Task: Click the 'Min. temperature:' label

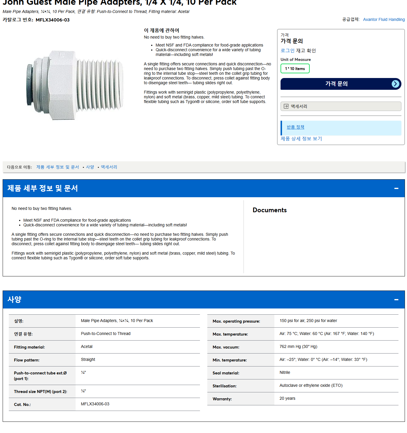Action: pyautogui.click(x=230, y=360)
